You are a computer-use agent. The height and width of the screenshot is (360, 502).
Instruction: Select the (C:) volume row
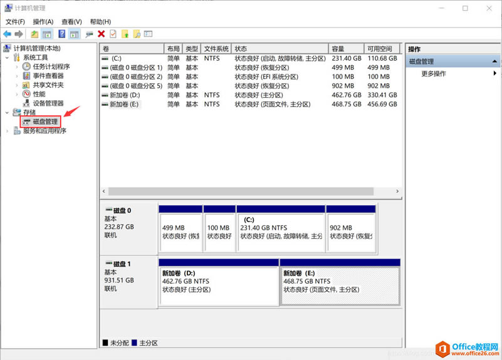click(249, 58)
